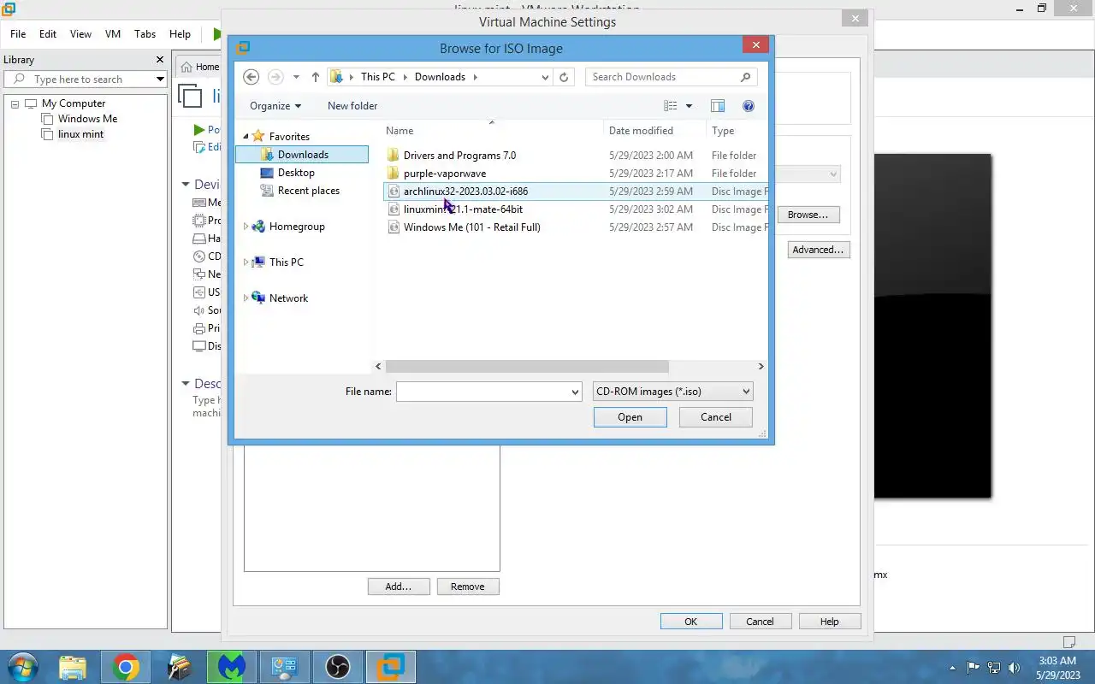This screenshot has height=684, width=1095.
Task: Click Remove hardware button
Action: coord(467,587)
